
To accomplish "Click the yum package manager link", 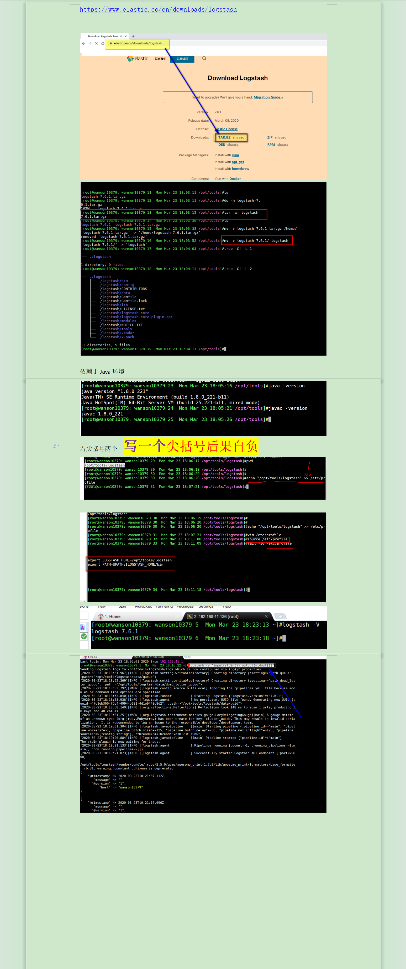I will [x=235, y=155].
